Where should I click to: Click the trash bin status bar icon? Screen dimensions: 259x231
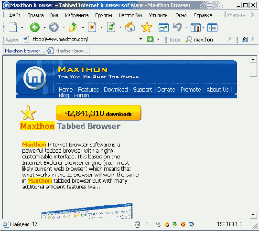point(138,224)
